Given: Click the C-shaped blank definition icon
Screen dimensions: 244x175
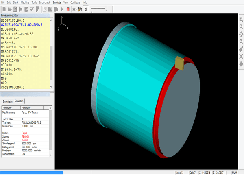Looking at the screenshot, I should [26, 9].
